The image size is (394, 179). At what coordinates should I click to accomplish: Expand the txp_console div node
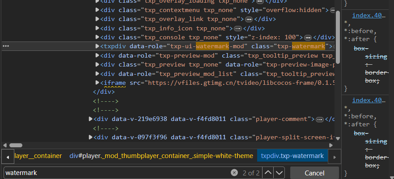[97, 37]
